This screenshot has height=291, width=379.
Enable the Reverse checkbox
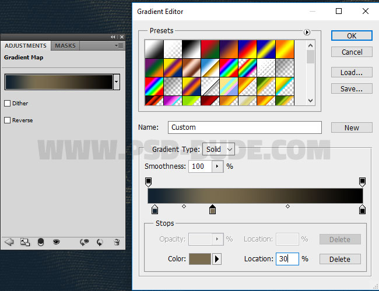pos(7,120)
